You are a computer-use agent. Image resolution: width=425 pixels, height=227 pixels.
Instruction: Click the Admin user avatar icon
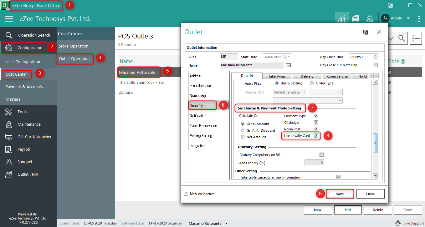(x=385, y=18)
